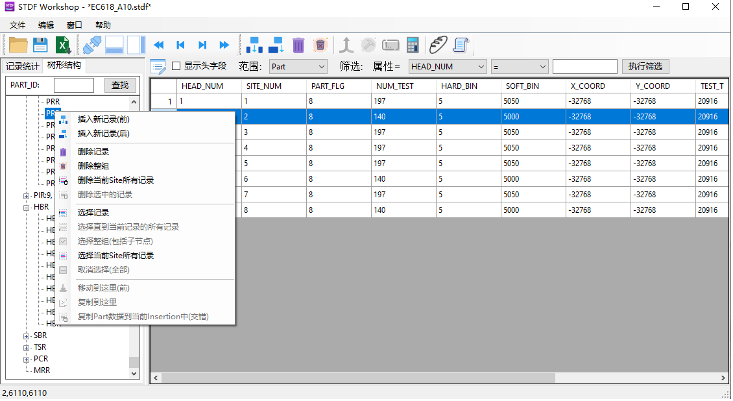
Task: Export to Excel using the toolbar icon
Action: (x=63, y=45)
